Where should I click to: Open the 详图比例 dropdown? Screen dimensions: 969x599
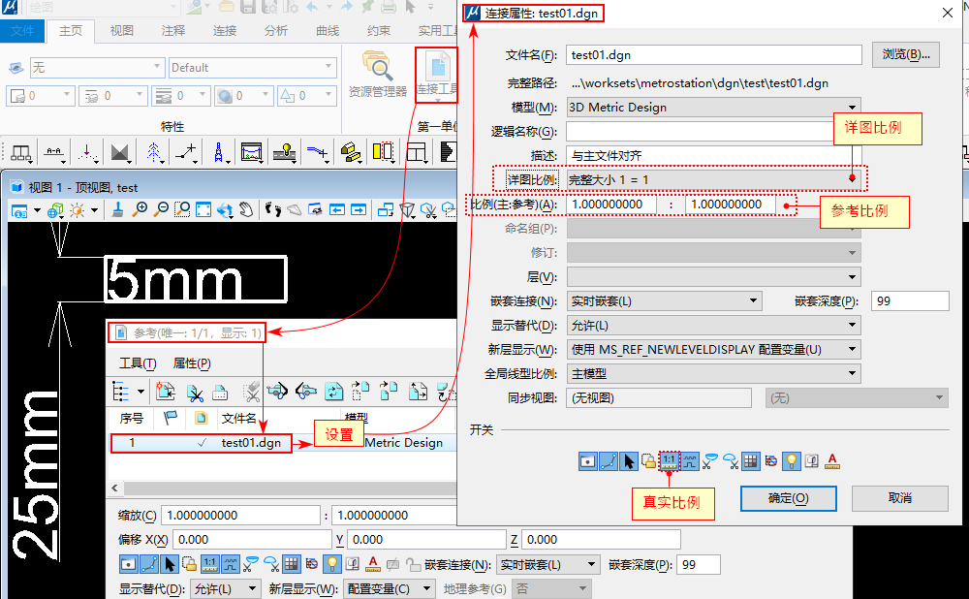point(714,180)
